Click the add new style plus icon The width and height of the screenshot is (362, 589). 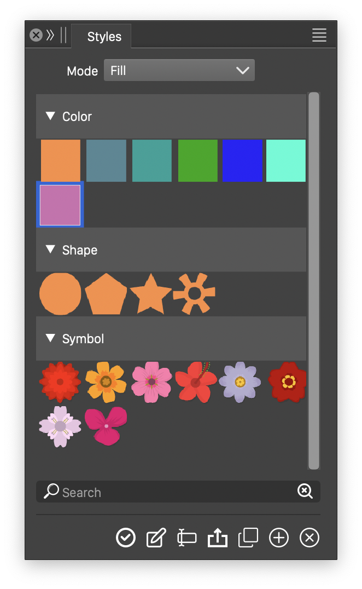point(279,538)
